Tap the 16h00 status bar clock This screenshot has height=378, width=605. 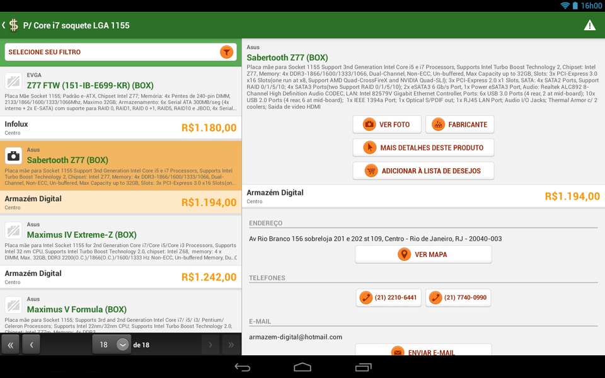tap(591, 6)
